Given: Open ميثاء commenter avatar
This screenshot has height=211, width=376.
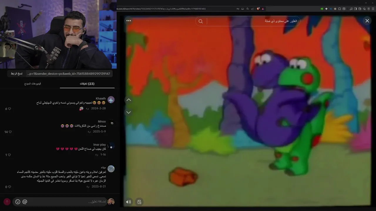Looking at the screenshot, I should pos(111,169).
